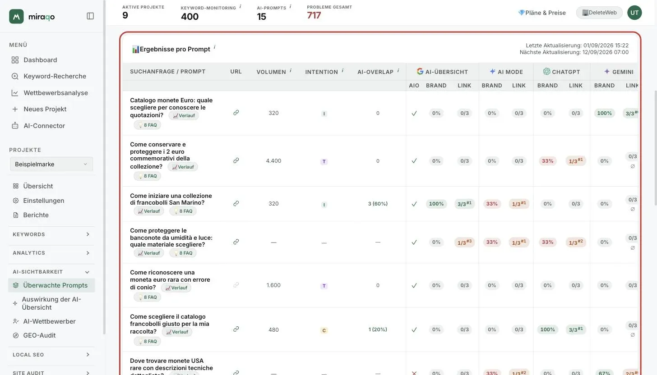
Task: Open Pläne & Preise link
Action: click(542, 13)
